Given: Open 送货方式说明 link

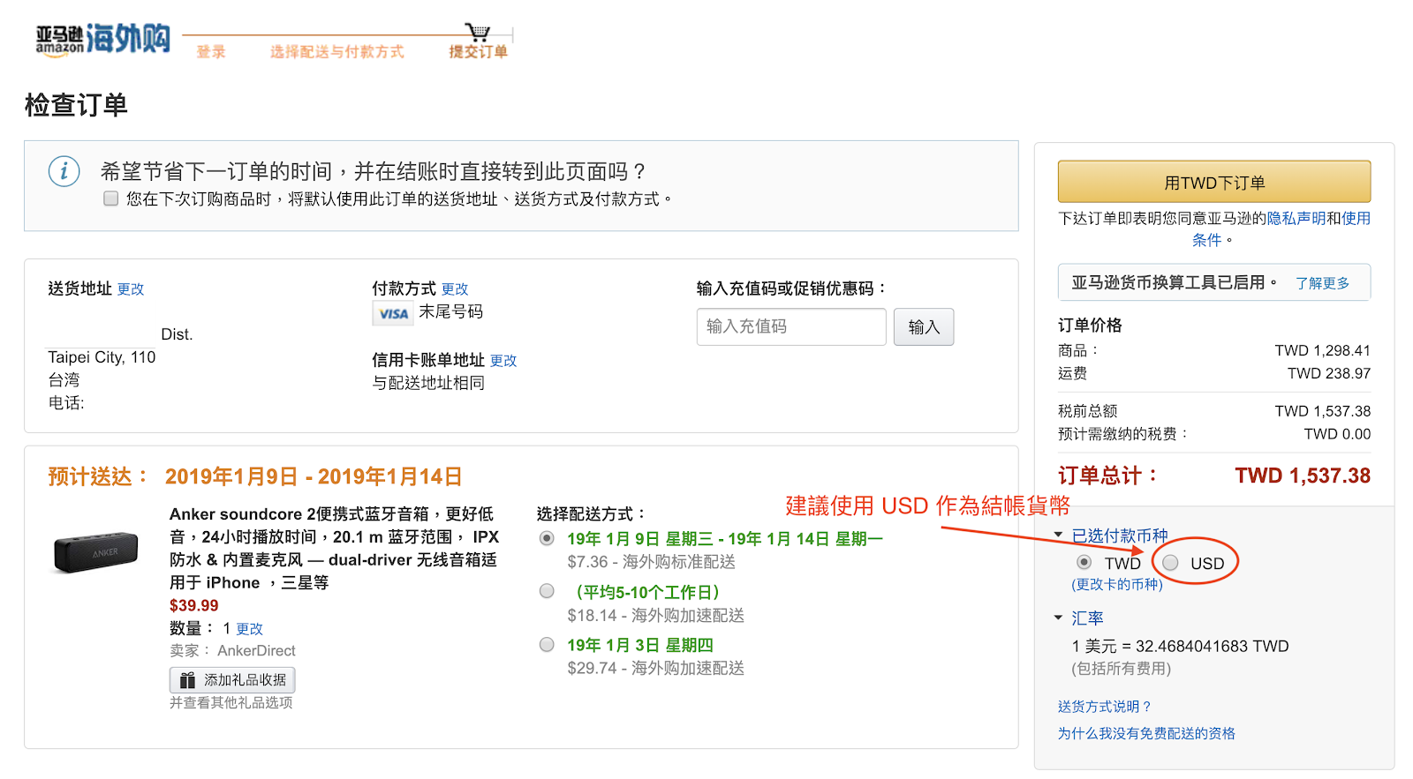Looking at the screenshot, I should pyautogui.click(x=1105, y=707).
